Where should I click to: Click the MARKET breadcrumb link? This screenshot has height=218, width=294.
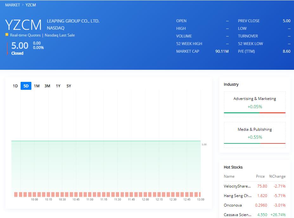13,5
